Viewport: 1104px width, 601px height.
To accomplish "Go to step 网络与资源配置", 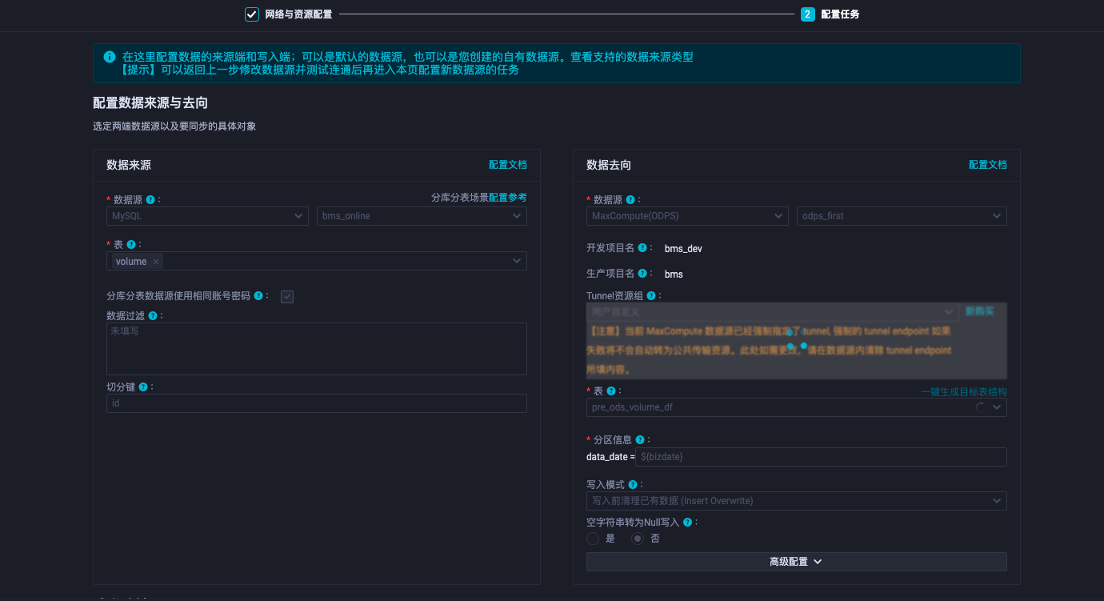I will point(298,14).
